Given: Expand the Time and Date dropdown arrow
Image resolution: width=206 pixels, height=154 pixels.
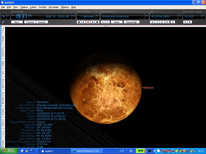Looking at the screenshot, I should [72, 16].
